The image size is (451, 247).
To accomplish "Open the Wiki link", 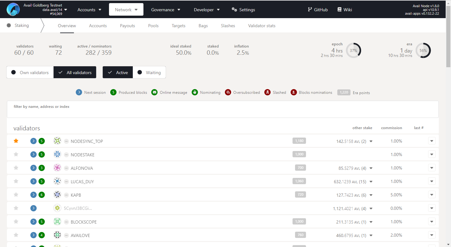I will tap(345, 10).
